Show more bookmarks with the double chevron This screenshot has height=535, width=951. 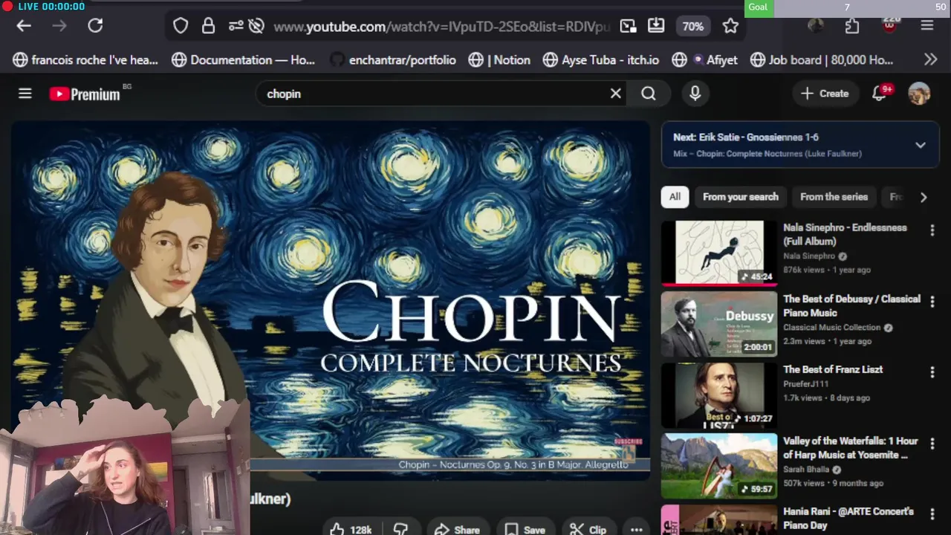point(930,59)
